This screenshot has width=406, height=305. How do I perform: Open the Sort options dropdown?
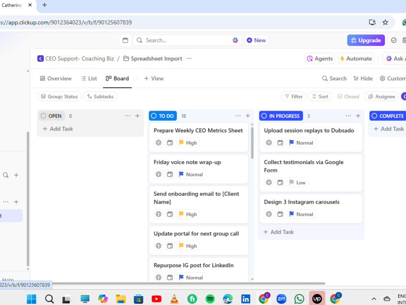coord(320,96)
